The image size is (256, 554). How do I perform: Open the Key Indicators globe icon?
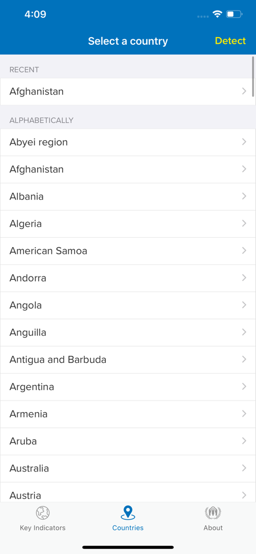(43, 512)
